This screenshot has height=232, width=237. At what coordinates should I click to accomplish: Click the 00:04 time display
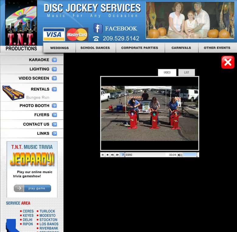[173, 155]
